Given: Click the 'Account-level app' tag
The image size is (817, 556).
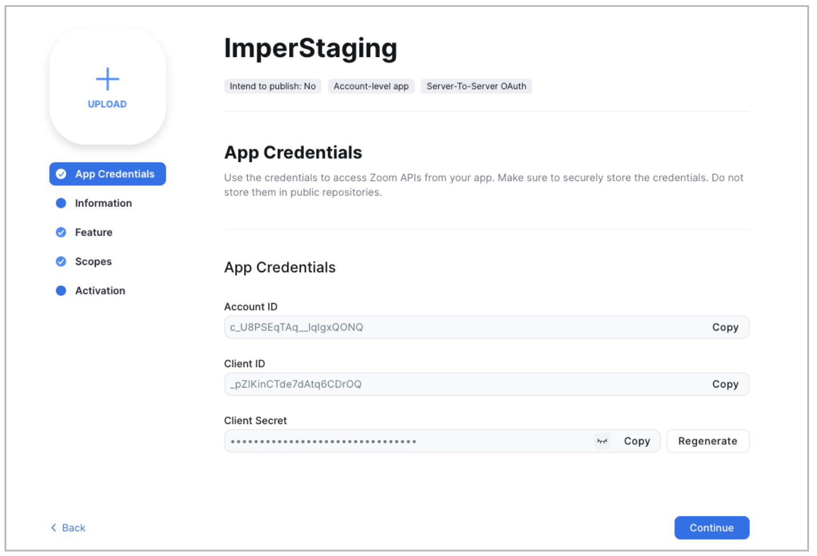Looking at the screenshot, I should [x=371, y=86].
